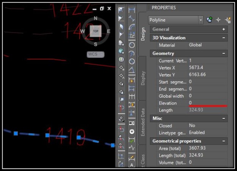This screenshot has height=171, width=237.
Task: Click the Select Objects crosshair icon
Action: (x=218, y=20)
